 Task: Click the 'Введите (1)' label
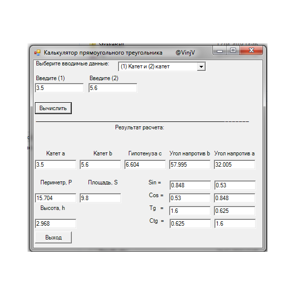coord(50,78)
